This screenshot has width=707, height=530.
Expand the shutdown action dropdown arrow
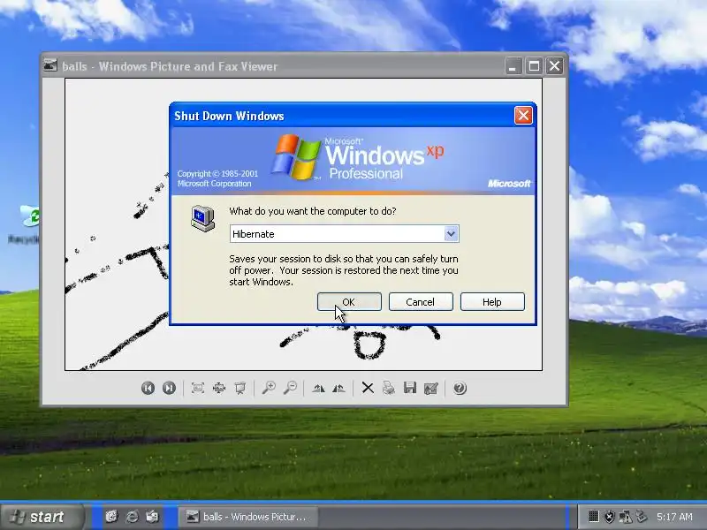click(x=451, y=234)
